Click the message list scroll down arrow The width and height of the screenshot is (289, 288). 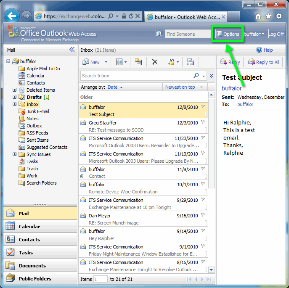tap(211, 270)
